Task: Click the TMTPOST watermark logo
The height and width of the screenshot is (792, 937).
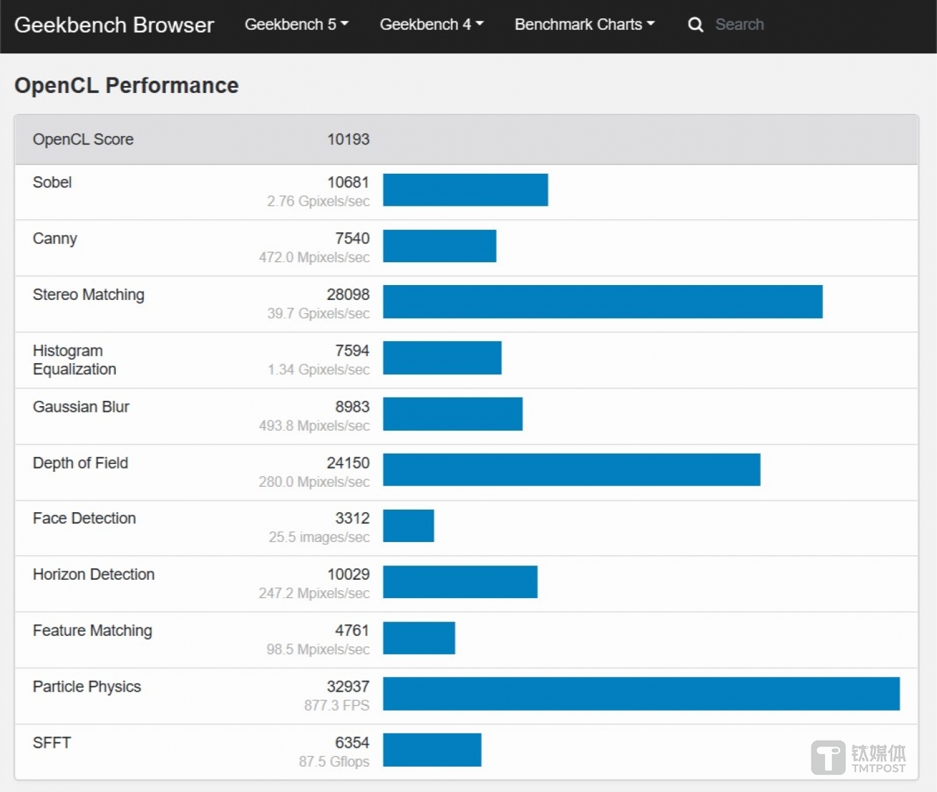Action: (x=858, y=758)
